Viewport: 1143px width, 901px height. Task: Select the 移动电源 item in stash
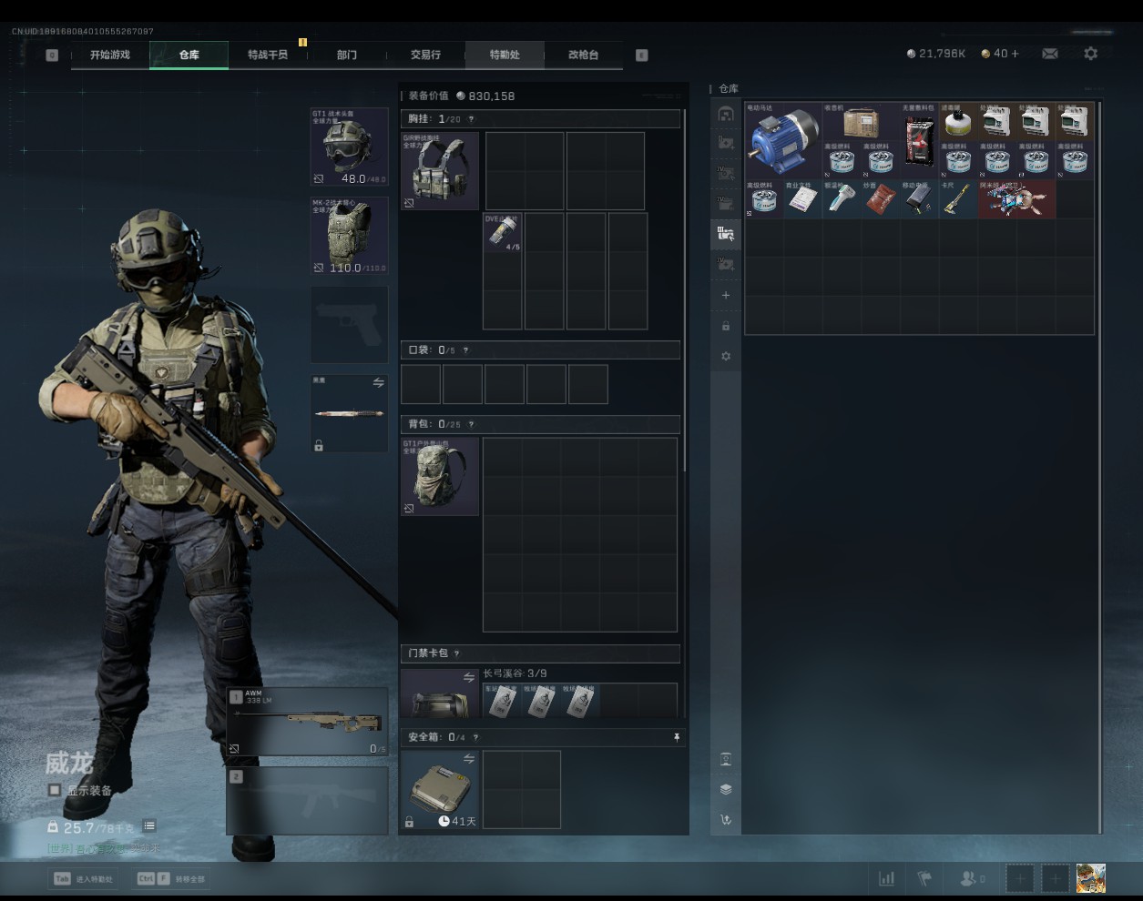coord(919,198)
